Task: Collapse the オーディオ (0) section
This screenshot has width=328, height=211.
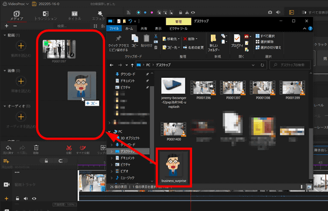Action: point(5,106)
